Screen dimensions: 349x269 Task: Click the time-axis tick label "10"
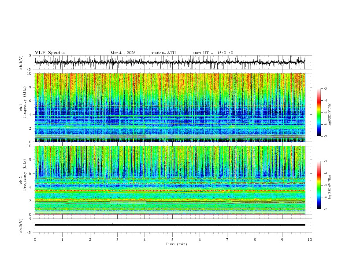click(x=310, y=240)
